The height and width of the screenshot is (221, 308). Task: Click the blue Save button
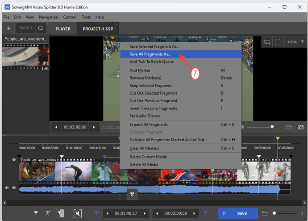pos(238,213)
